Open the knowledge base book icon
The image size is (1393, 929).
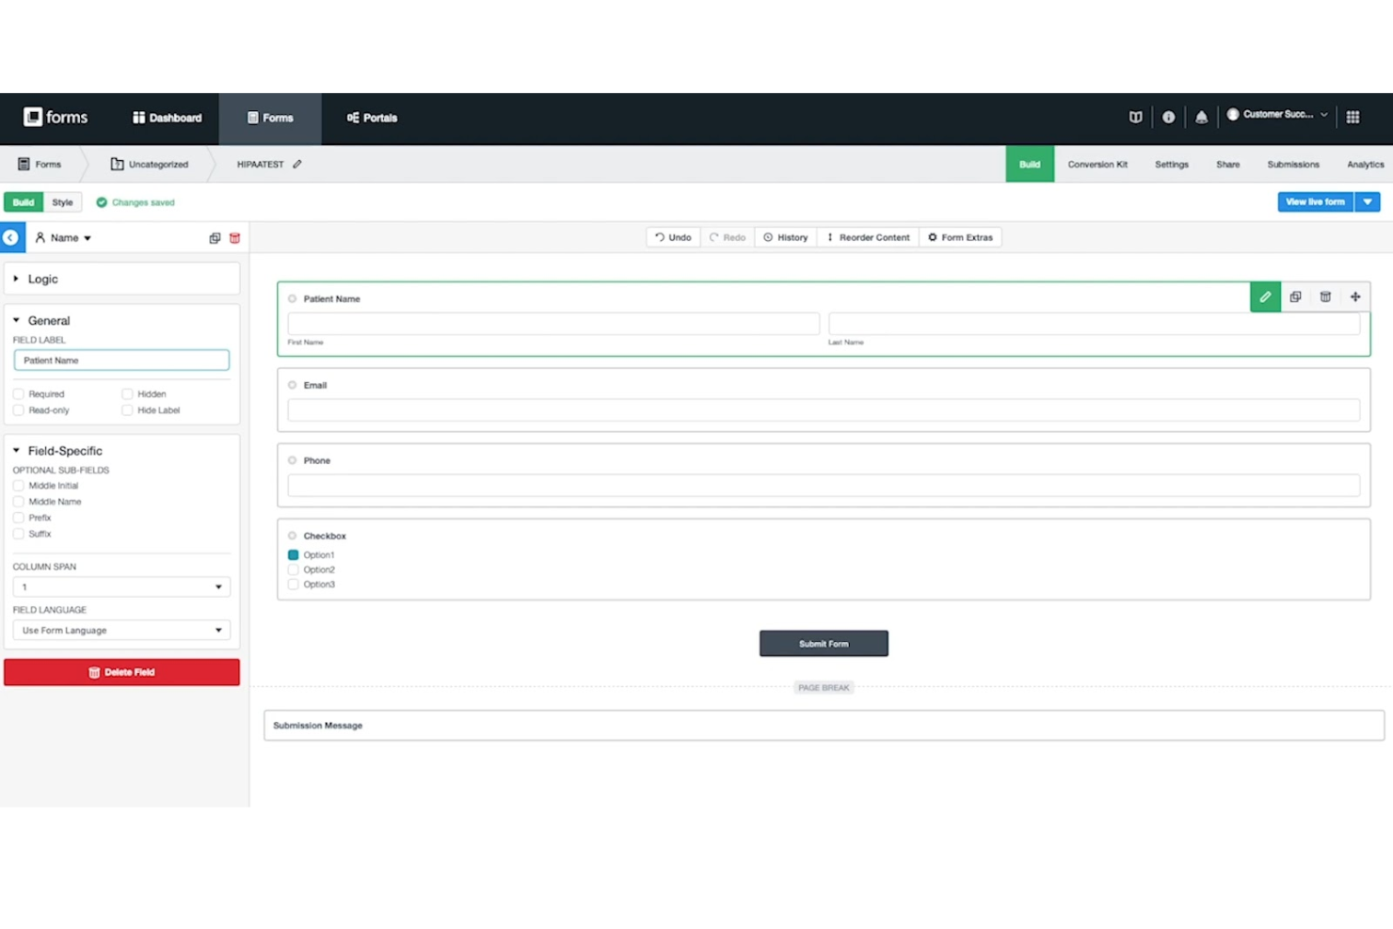pos(1135,117)
